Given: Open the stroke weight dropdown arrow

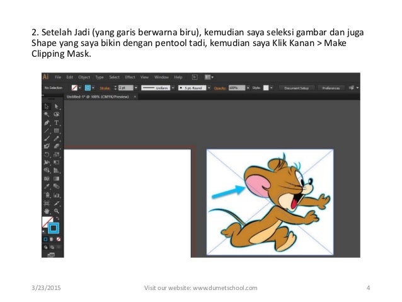Looking at the screenshot, I should coord(136,88).
